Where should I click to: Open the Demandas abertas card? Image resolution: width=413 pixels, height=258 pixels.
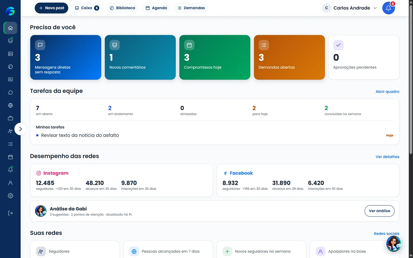[289, 57]
